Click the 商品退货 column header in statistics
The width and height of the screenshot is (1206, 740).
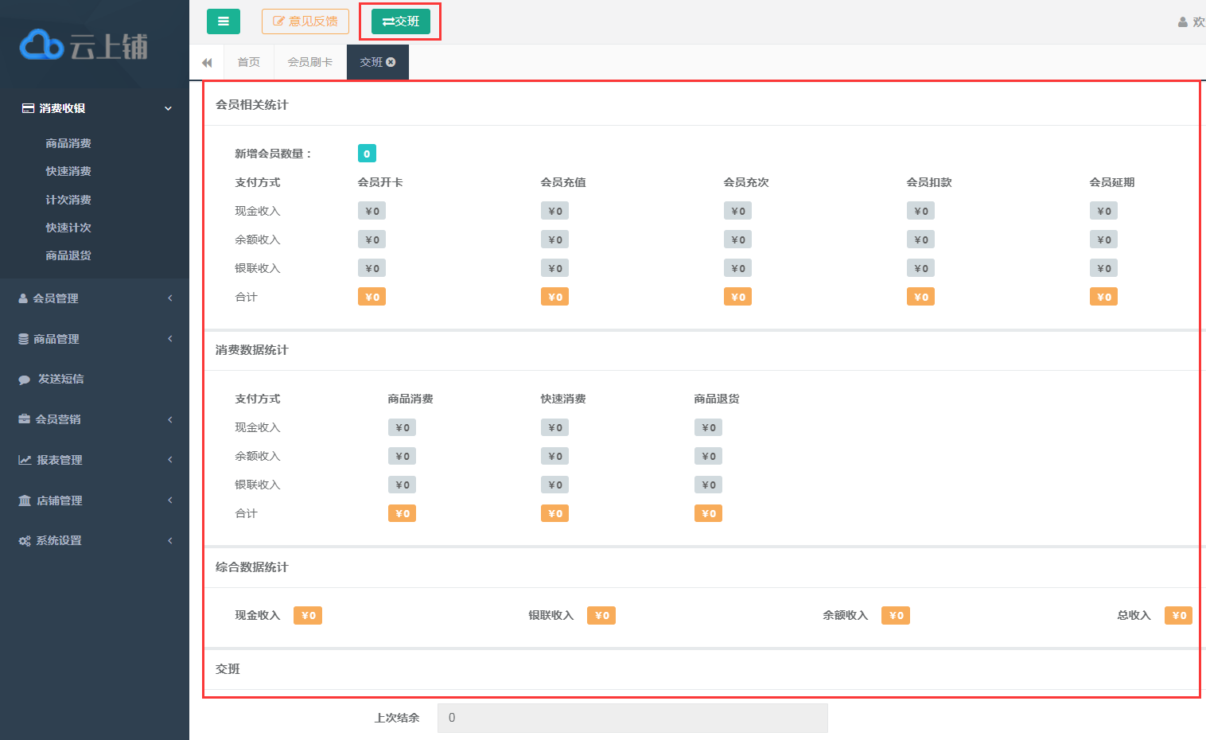(x=717, y=399)
